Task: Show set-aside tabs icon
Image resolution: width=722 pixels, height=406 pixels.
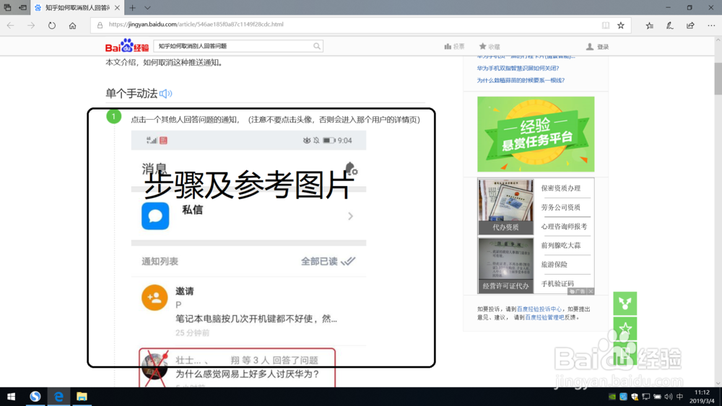Action: click(7, 7)
